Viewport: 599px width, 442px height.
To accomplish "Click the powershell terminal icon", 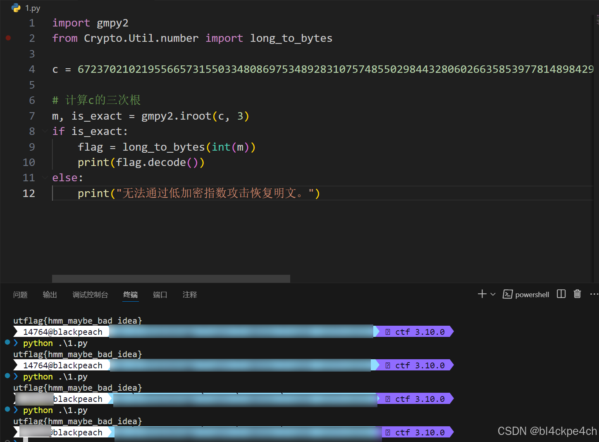I will click(x=508, y=294).
